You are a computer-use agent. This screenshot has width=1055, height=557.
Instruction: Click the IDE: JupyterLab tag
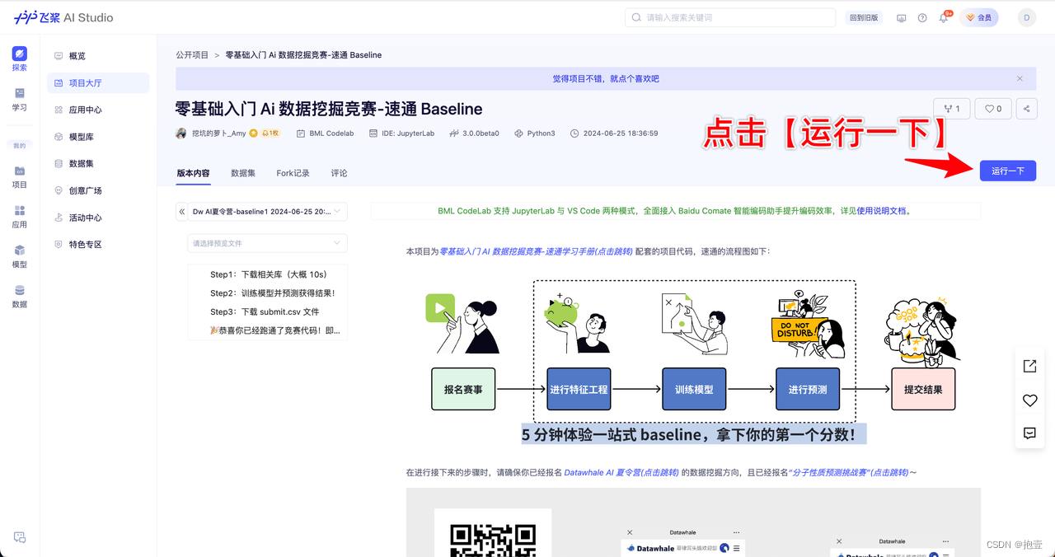click(403, 133)
